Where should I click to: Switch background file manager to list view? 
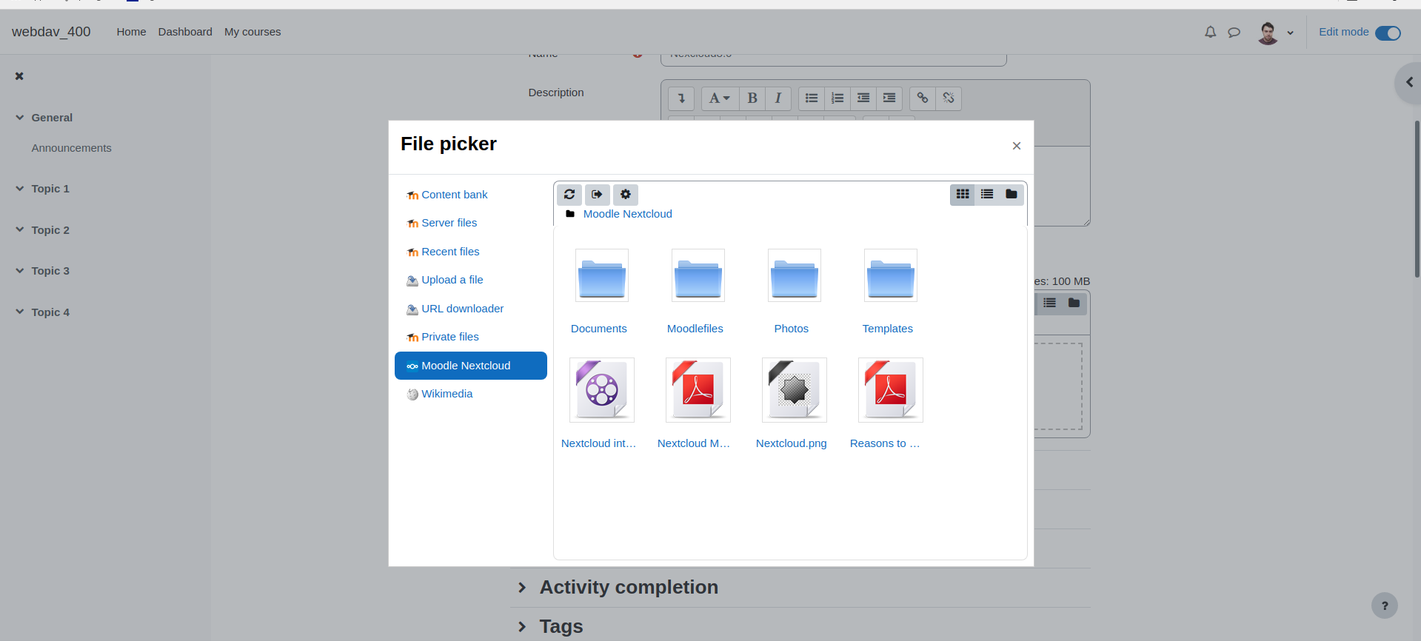point(1049,303)
